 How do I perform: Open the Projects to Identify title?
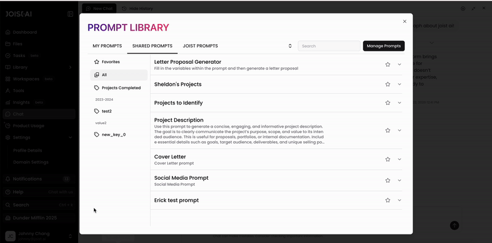[178, 102]
